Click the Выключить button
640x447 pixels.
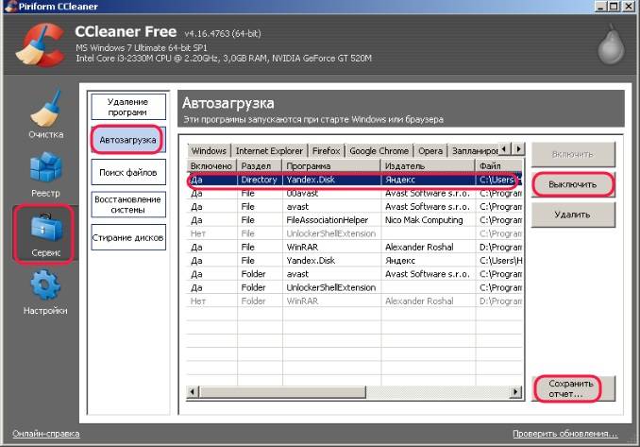coord(573,184)
